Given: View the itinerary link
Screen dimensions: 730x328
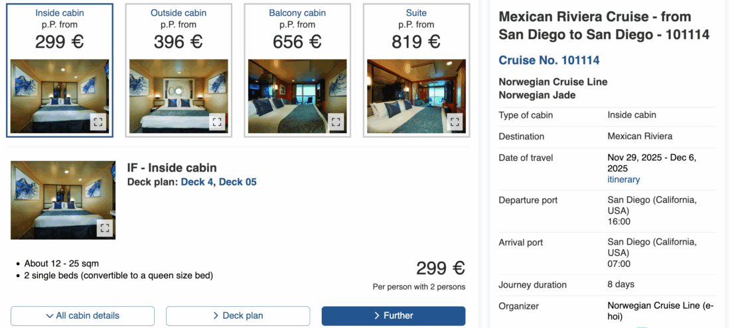Looking at the screenshot, I should click(x=624, y=180).
